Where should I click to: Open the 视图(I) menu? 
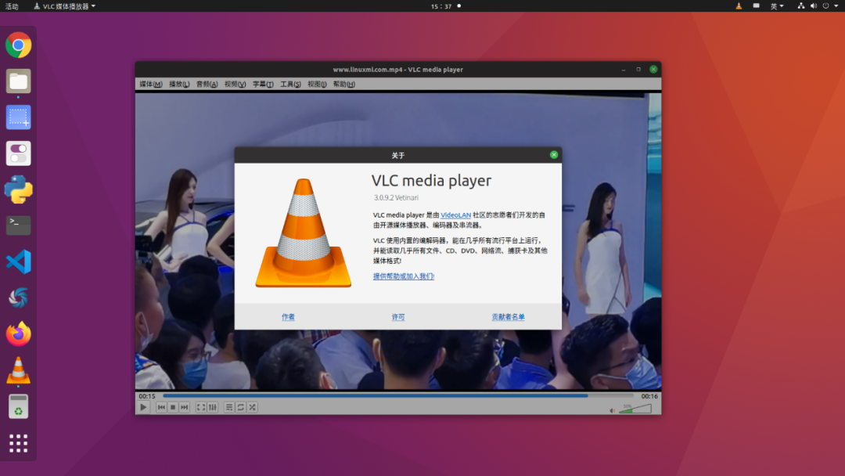tap(317, 84)
